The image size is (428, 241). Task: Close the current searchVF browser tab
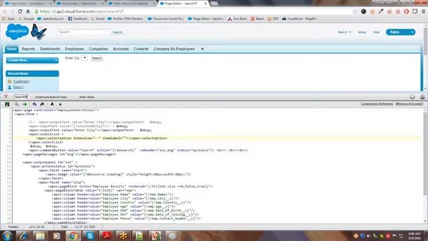205,3
